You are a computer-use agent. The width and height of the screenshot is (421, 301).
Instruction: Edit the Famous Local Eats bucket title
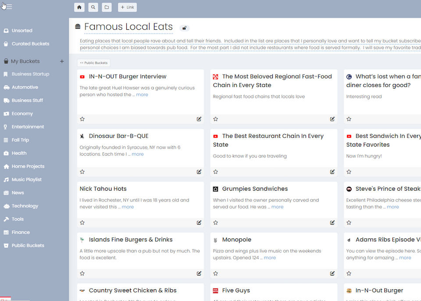[128, 27]
